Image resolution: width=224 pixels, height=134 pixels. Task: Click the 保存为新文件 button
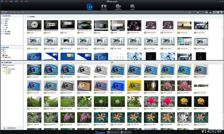point(11,128)
